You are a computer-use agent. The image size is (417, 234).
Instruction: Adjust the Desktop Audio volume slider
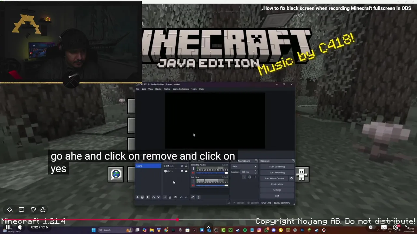(212, 173)
